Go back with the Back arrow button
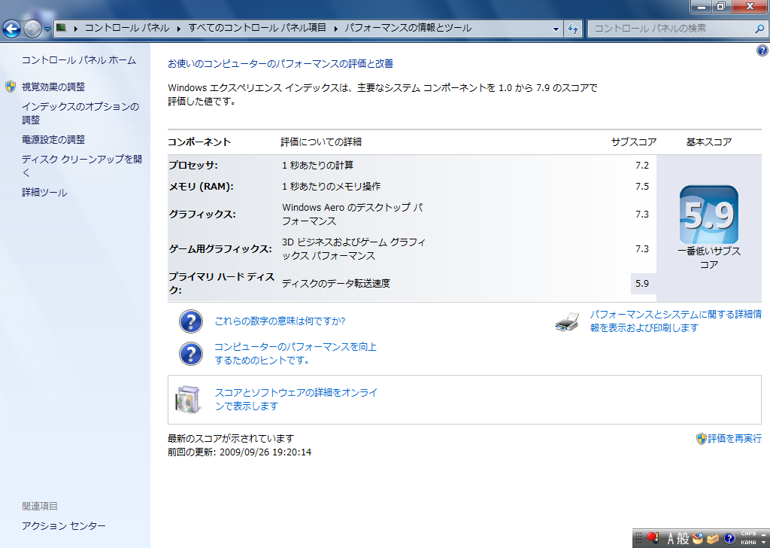The image size is (770, 548). tap(11, 29)
